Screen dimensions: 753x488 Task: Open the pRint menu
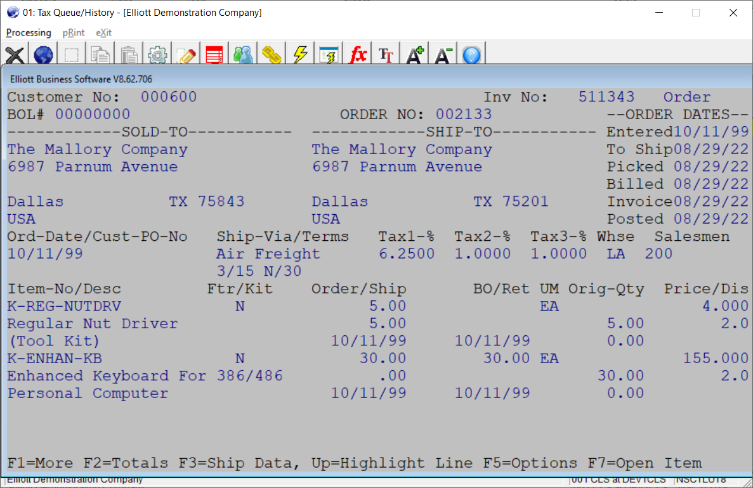pos(74,32)
